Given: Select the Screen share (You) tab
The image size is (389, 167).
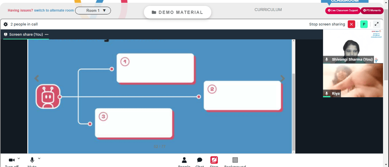Looking at the screenshot, I should (26, 35).
